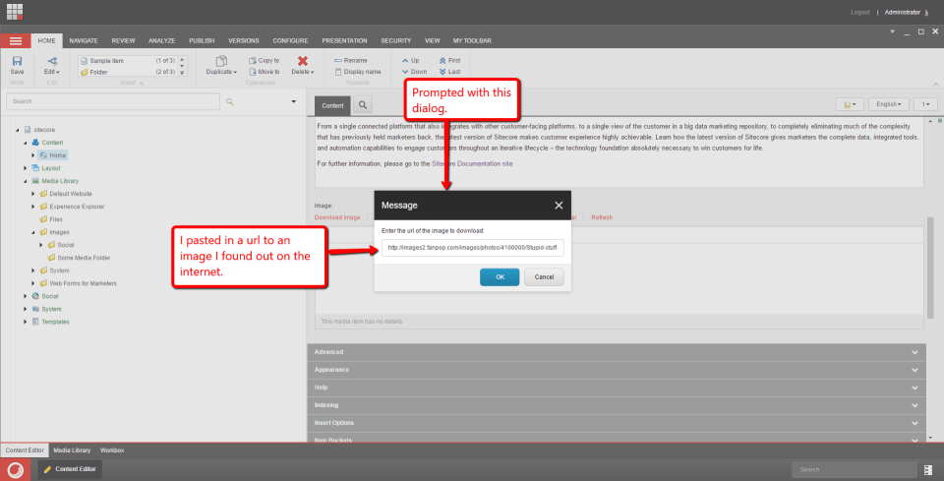Open the English language dropdown

click(x=889, y=103)
